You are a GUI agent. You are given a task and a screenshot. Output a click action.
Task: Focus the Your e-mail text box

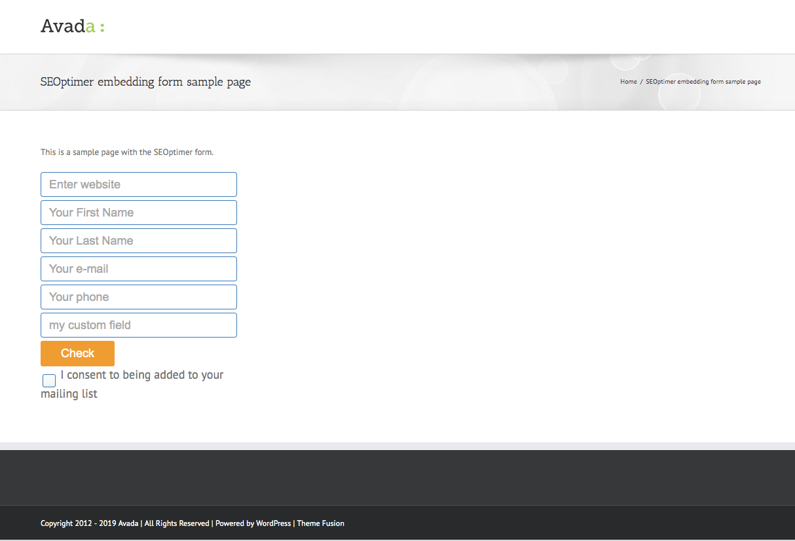click(138, 269)
